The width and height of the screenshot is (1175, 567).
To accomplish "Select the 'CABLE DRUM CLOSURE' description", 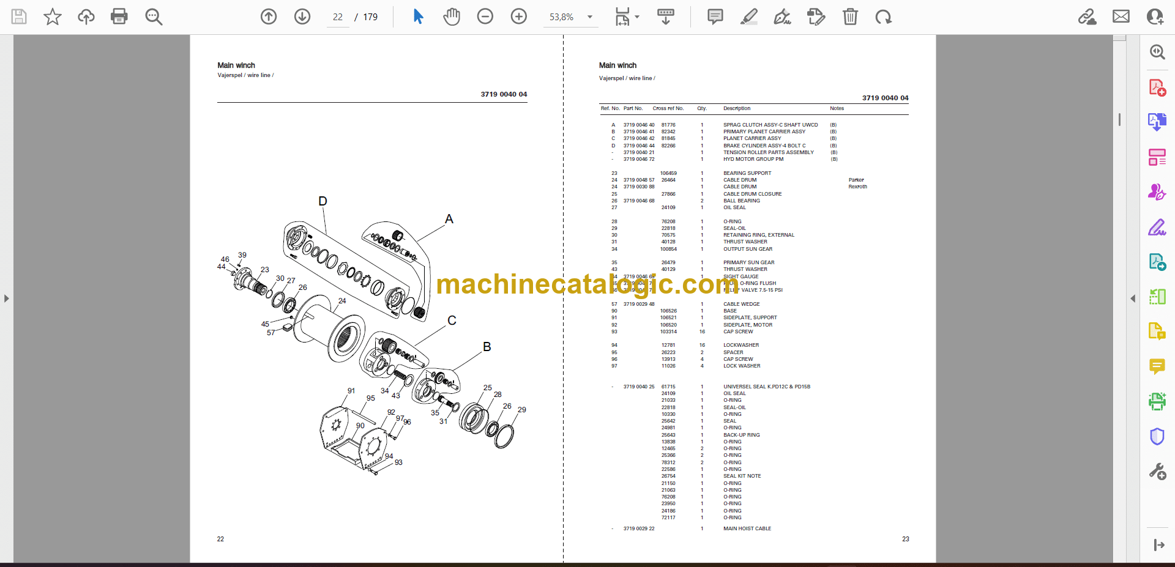I will click(753, 194).
